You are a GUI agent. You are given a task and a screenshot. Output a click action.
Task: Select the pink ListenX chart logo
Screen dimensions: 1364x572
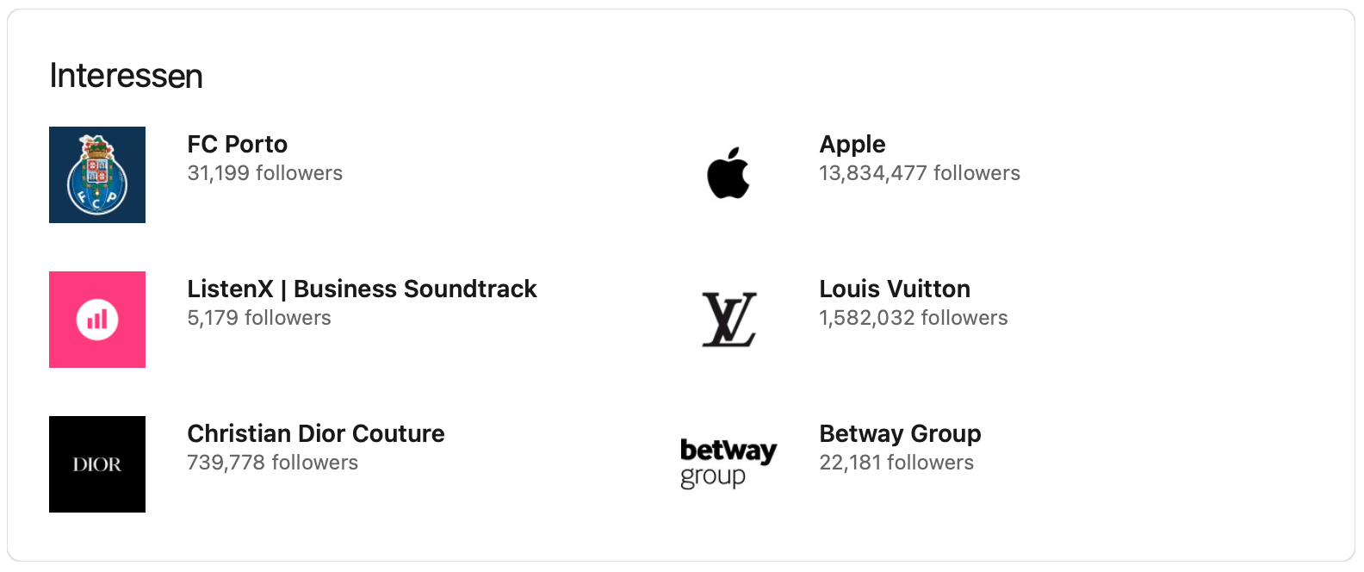97,320
